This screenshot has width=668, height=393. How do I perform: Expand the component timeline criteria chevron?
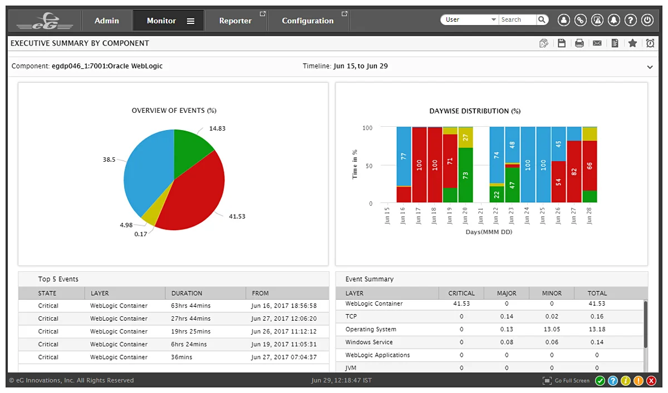(650, 67)
